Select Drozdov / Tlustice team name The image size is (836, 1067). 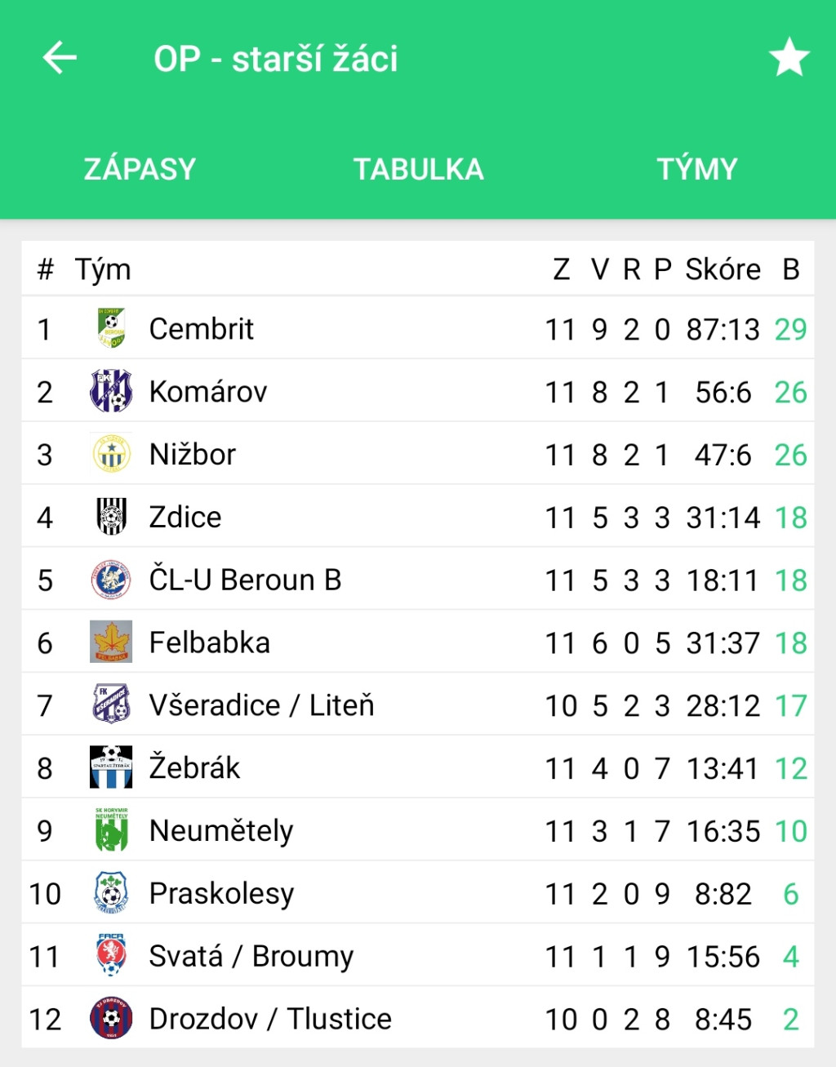pos(270,1019)
